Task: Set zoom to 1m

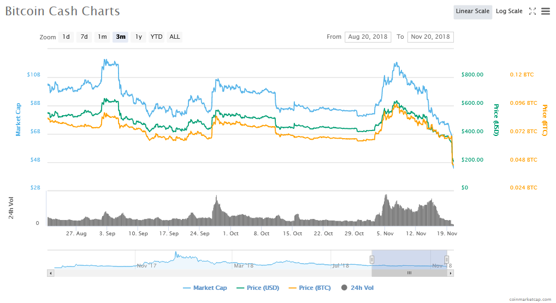Action: (102, 37)
